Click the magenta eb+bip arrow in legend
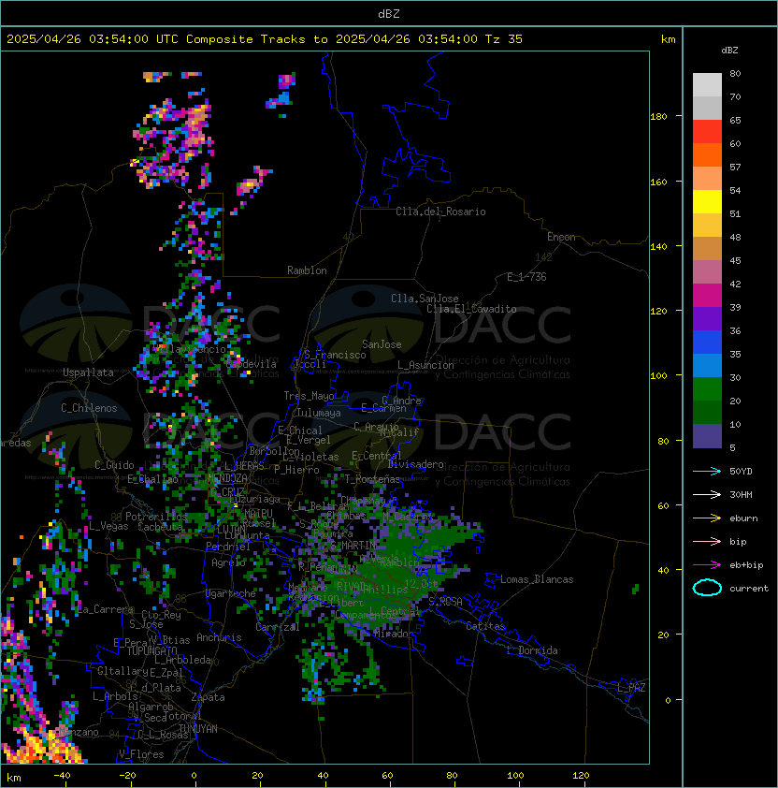The image size is (778, 788). tap(707, 565)
